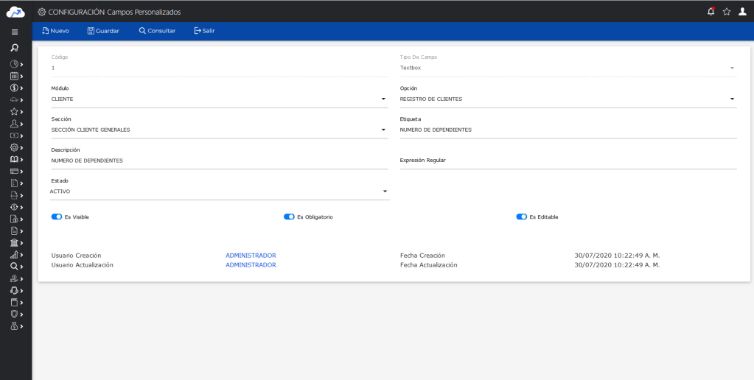Click Guardar to save the record
Image resolution: width=754 pixels, height=380 pixels.
pyautogui.click(x=103, y=31)
